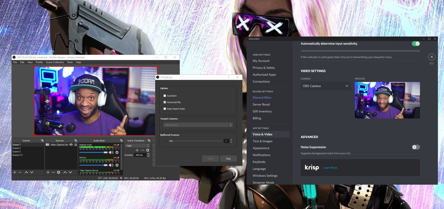Remove source with minus icon in Sources panel
This screenshot has width=444, height=209.
coord(53,172)
